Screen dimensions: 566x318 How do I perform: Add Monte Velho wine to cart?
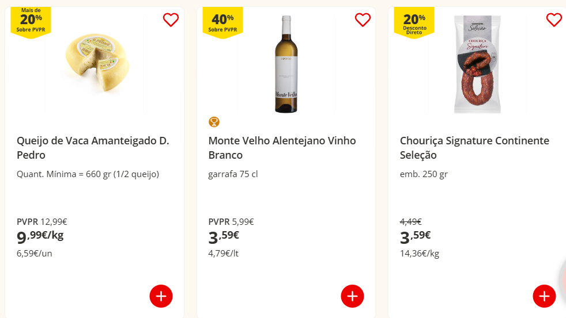[x=352, y=296]
